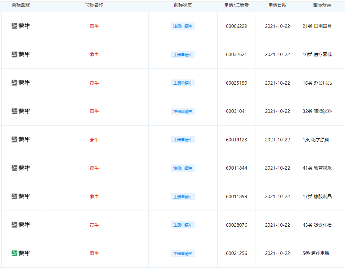Click the 申请/注册号 column header
345x268 pixels.
pyautogui.click(x=237, y=5)
